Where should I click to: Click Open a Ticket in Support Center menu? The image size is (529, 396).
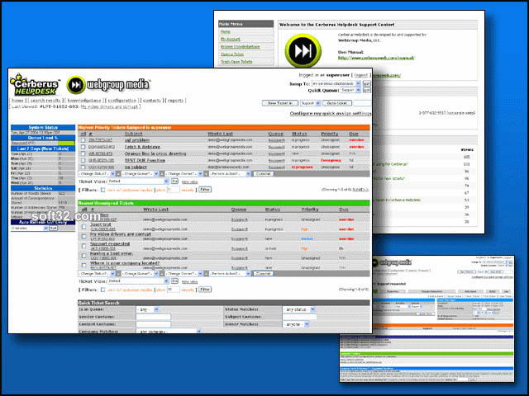point(232,54)
